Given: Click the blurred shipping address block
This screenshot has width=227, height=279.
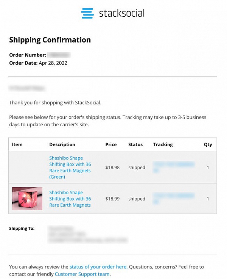Looking at the screenshot, I should [x=87, y=234].
